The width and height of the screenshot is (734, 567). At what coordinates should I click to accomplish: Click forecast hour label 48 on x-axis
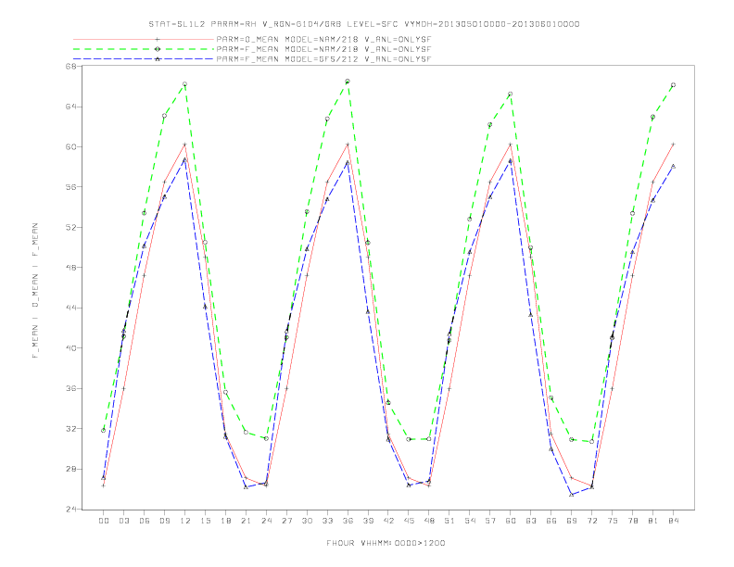[x=429, y=521]
